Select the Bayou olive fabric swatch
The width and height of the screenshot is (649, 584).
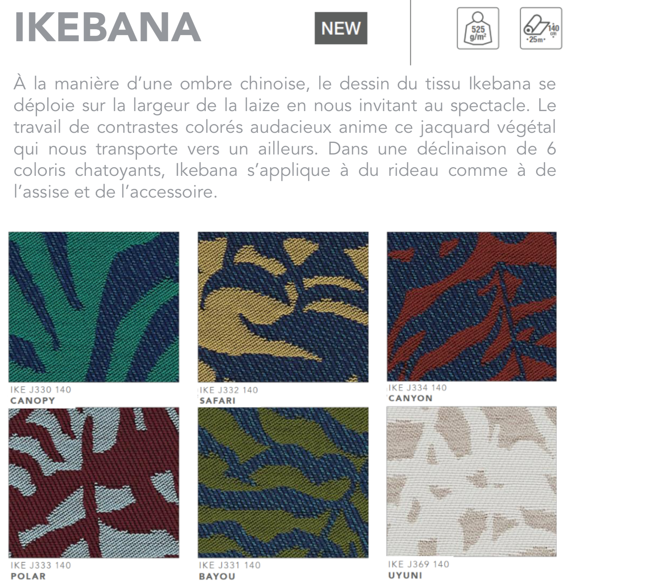pyautogui.click(x=283, y=483)
